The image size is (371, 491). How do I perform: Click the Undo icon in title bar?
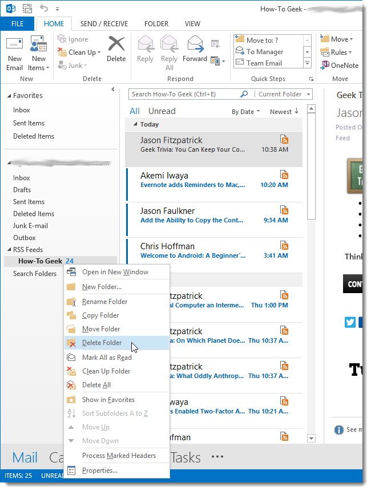point(44,8)
